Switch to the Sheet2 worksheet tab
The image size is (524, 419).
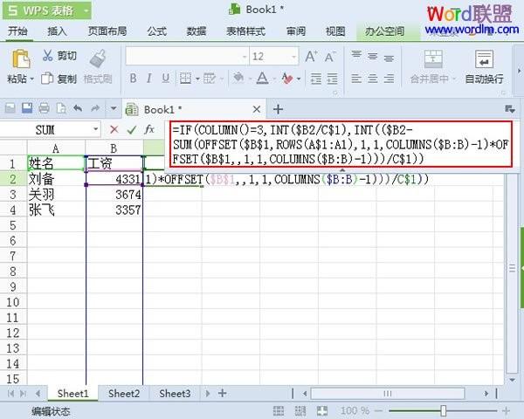123,394
